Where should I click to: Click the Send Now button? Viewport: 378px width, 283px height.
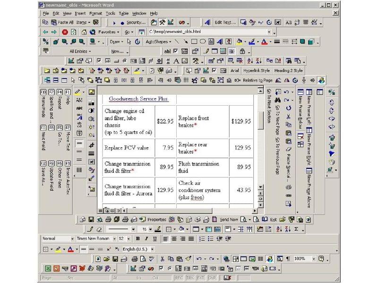coord(229,219)
